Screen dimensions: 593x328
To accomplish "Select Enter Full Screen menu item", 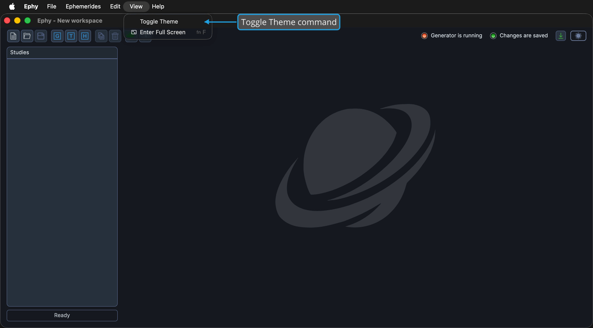I will coord(168,32).
